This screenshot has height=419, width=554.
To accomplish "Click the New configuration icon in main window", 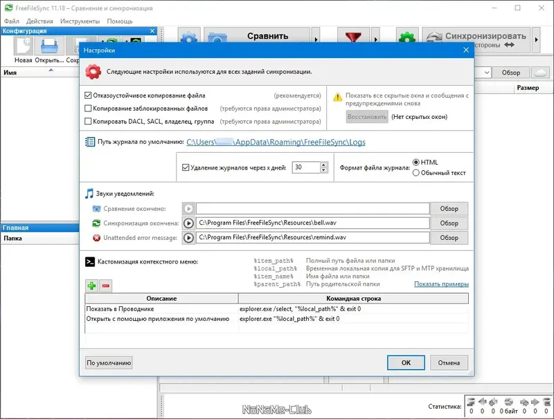I will tap(24, 46).
